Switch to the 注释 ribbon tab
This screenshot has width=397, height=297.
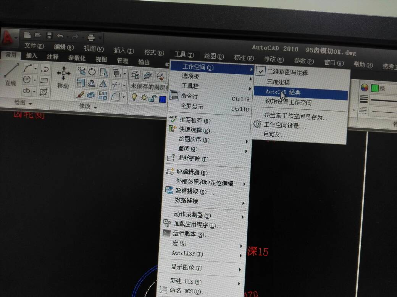[x=52, y=57]
